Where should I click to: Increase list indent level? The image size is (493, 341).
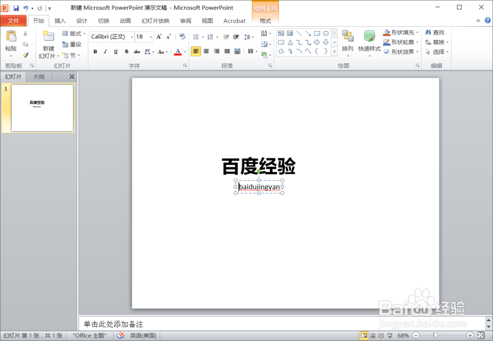click(x=236, y=37)
